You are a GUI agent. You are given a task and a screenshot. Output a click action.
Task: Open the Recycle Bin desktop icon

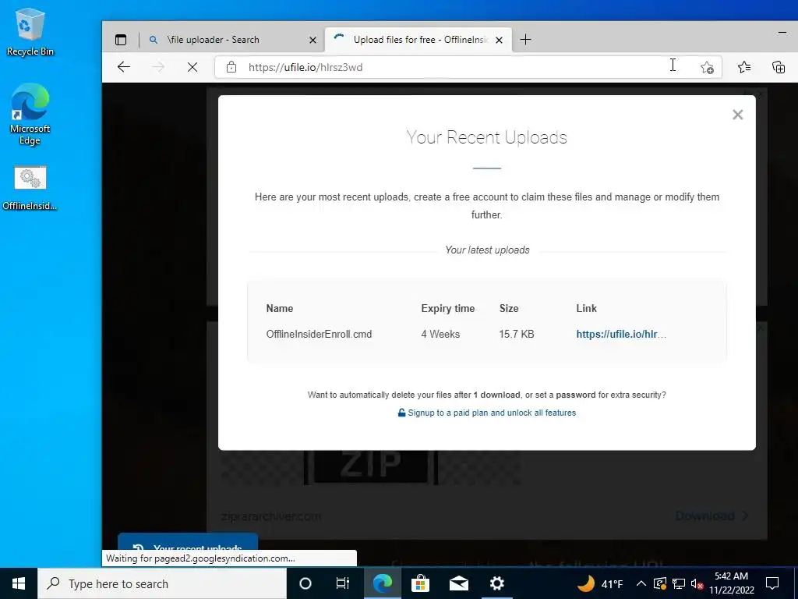[x=30, y=33]
